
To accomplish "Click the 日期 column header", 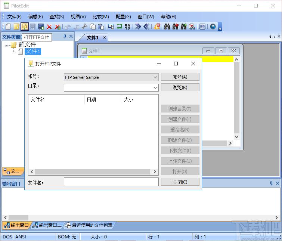I will (x=103, y=99).
